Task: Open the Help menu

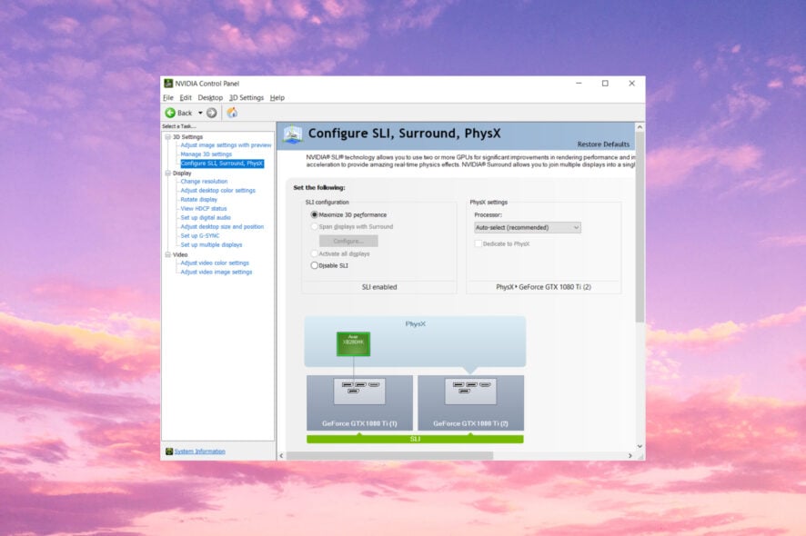Action: (x=277, y=97)
